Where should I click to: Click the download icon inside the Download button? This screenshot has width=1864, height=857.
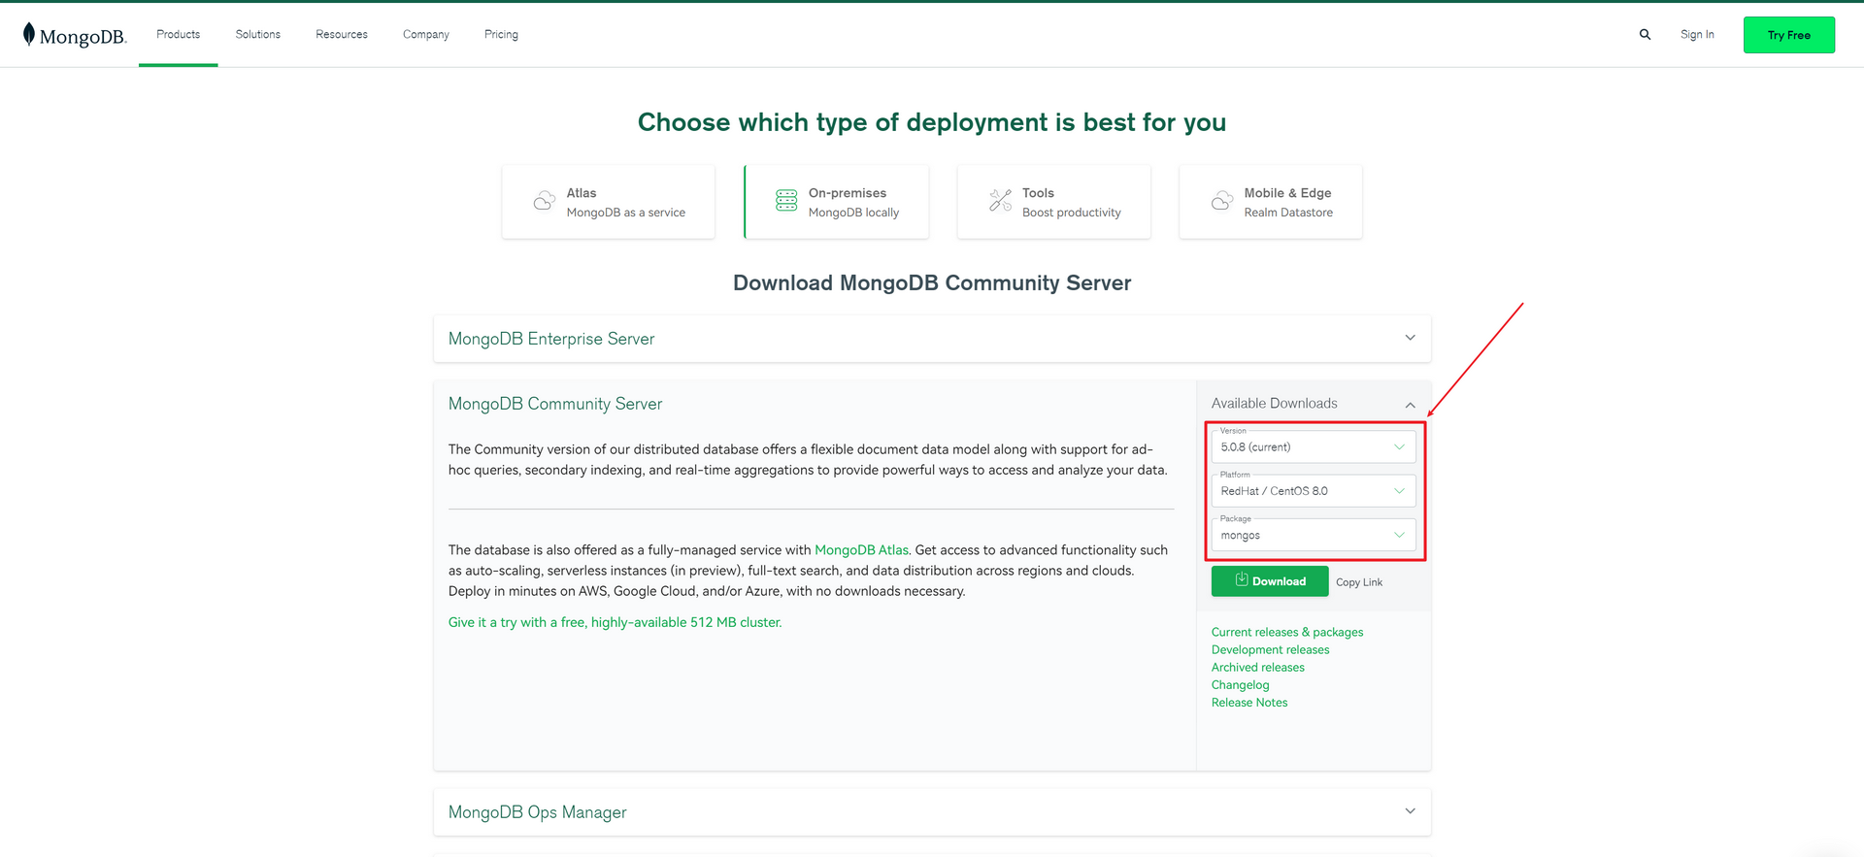[1242, 580]
